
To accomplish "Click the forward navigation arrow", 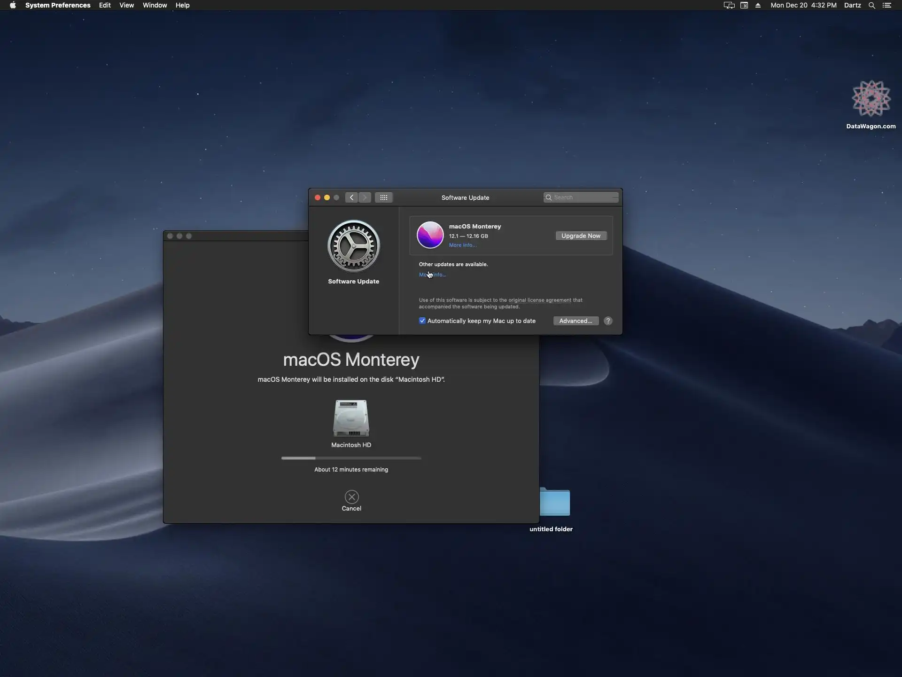I will tap(365, 197).
